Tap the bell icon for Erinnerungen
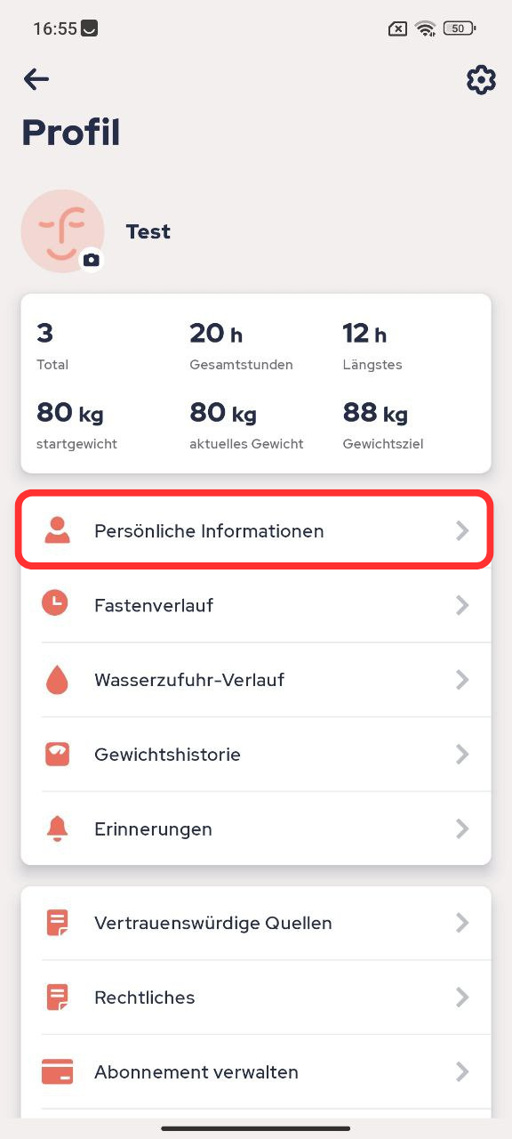 point(57,828)
